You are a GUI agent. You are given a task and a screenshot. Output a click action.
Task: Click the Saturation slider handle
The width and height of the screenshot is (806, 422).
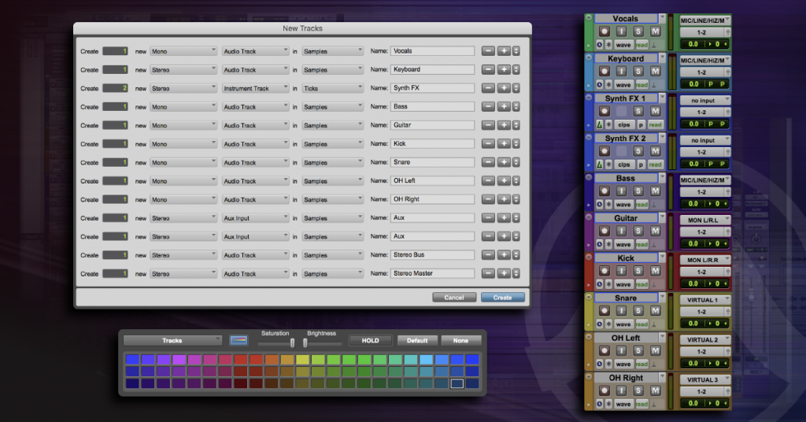click(x=293, y=342)
